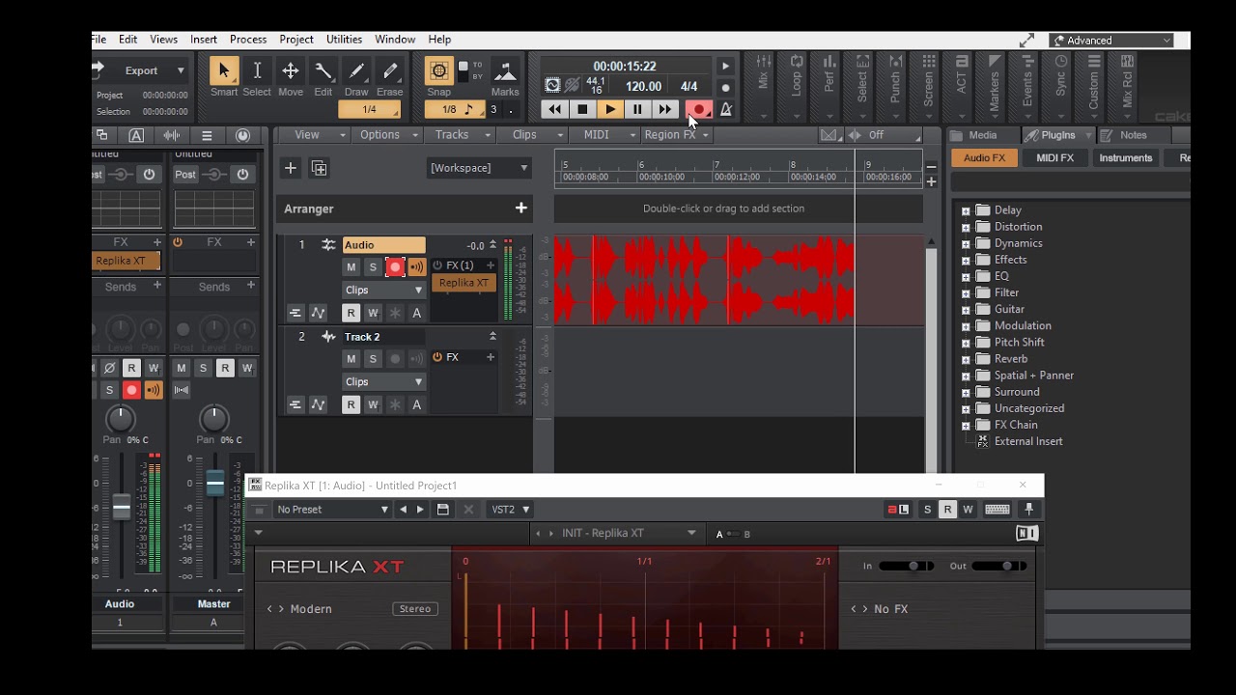Open the Notes tab
This screenshot has height=695, width=1236.
[x=1133, y=135]
